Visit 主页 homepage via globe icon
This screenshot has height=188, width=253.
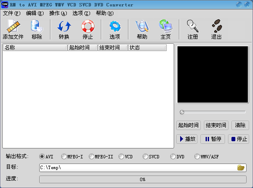(166, 26)
